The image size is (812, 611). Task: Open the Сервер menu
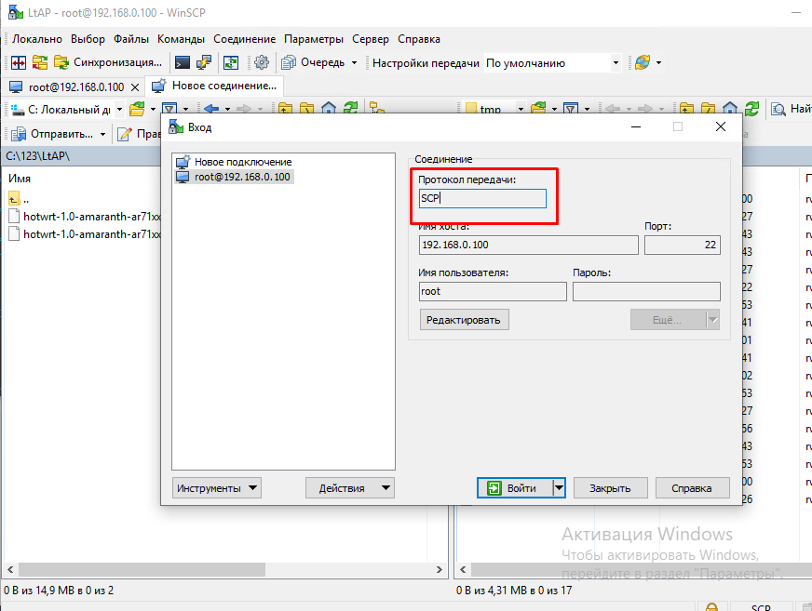371,39
